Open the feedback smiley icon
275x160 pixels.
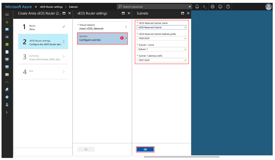(220, 7)
